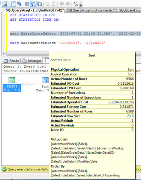This screenshot has height=180, width=141.
Task: Click the arrow connecting SELECT and Sort
Action: coord(28,84)
